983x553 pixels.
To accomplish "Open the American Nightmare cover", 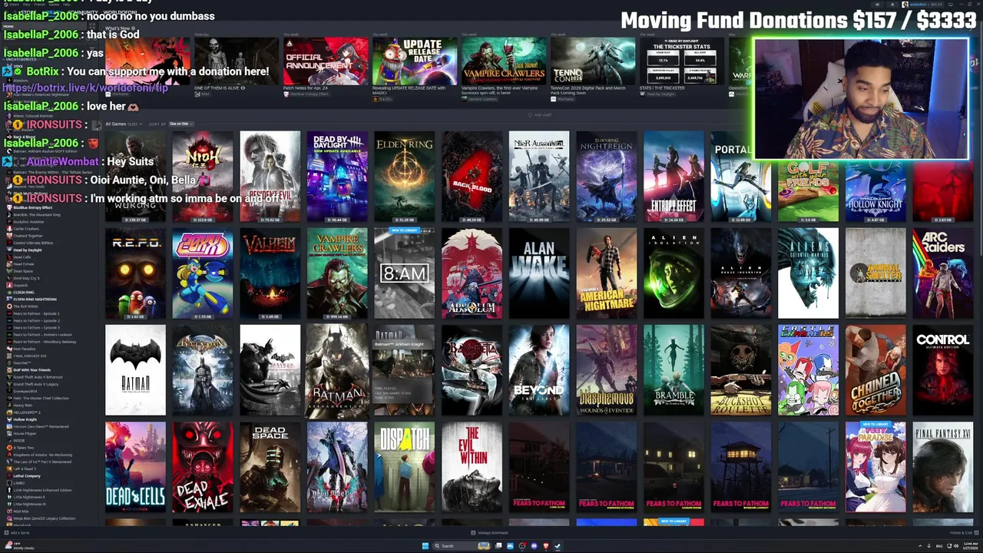I will click(x=607, y=273).
